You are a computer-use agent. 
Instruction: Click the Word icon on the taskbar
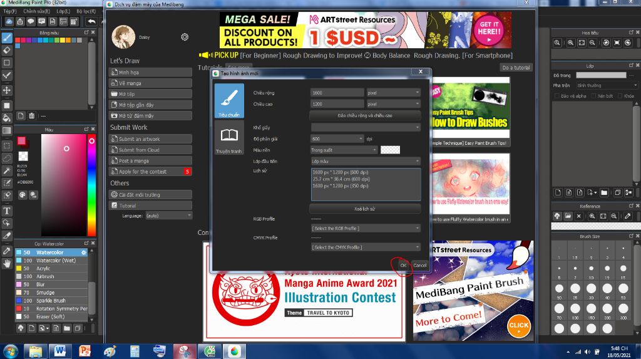pyautogui.click(x=60, y=351)
